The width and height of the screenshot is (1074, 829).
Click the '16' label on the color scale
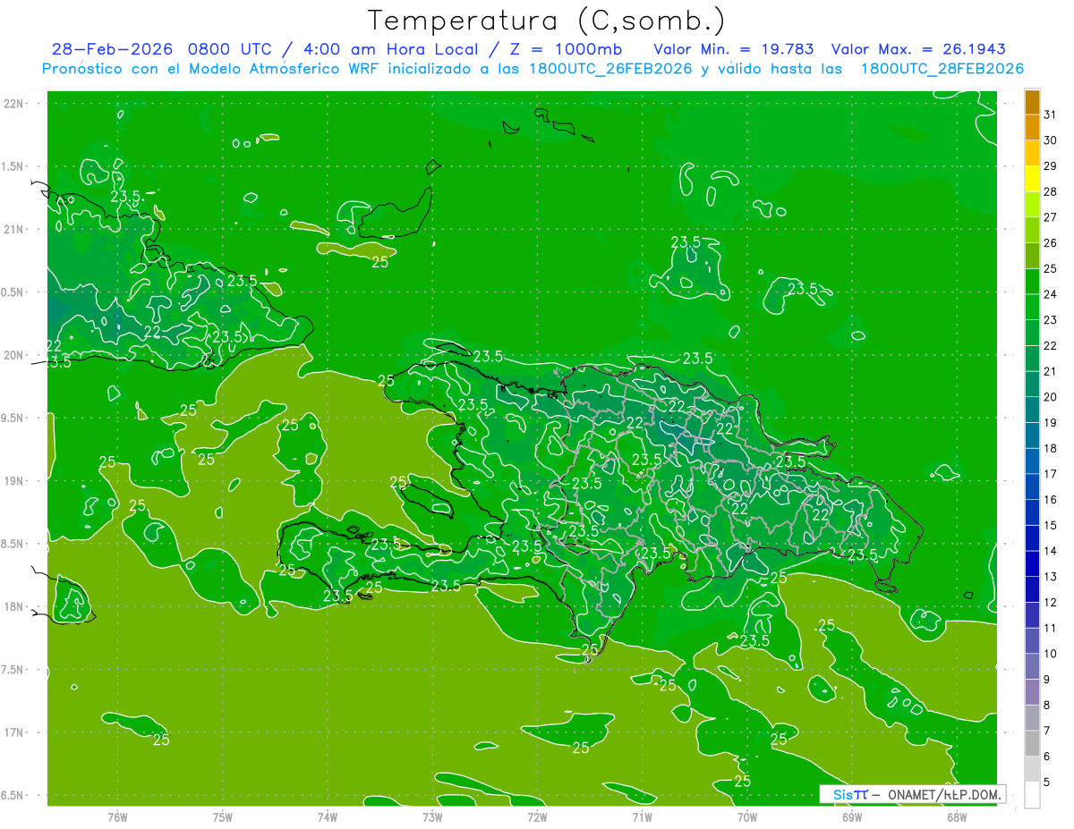click(1050, 499)
